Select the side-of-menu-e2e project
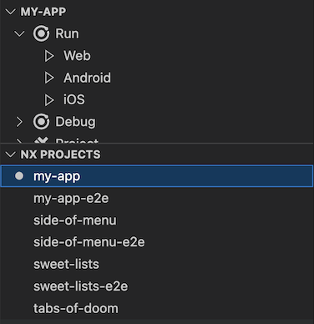This screenshot has height=324, width=314. pos(157,242)
